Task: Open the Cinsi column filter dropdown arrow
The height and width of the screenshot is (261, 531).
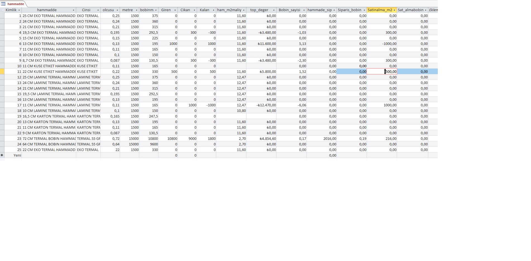Action: (x=98, y=10)
